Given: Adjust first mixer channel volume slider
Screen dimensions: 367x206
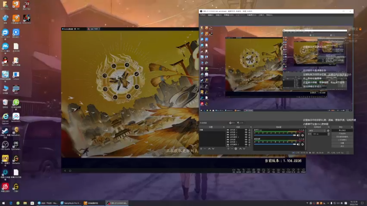Looking at the screenshot, I should [x=275, y=135].
